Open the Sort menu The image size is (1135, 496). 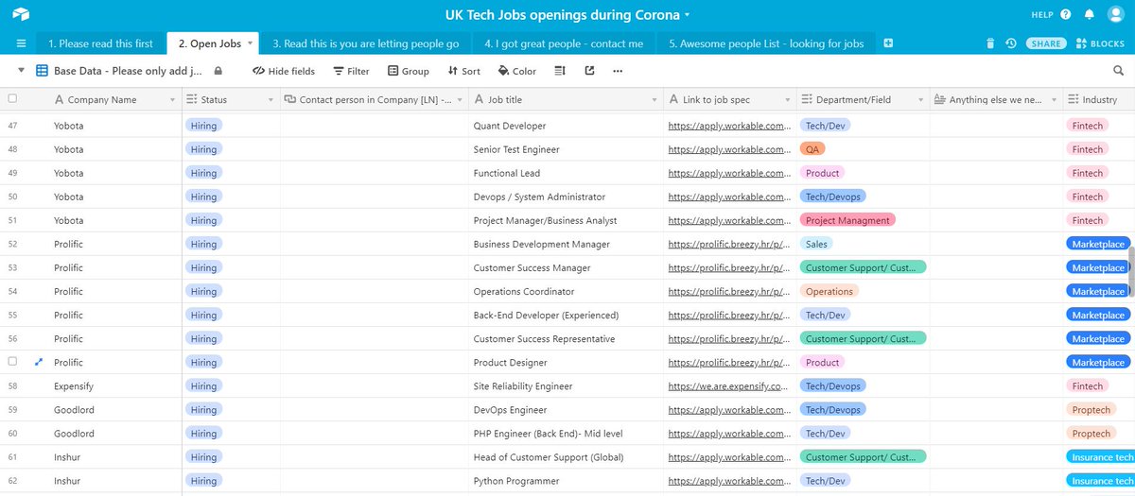tap(463, 71)
